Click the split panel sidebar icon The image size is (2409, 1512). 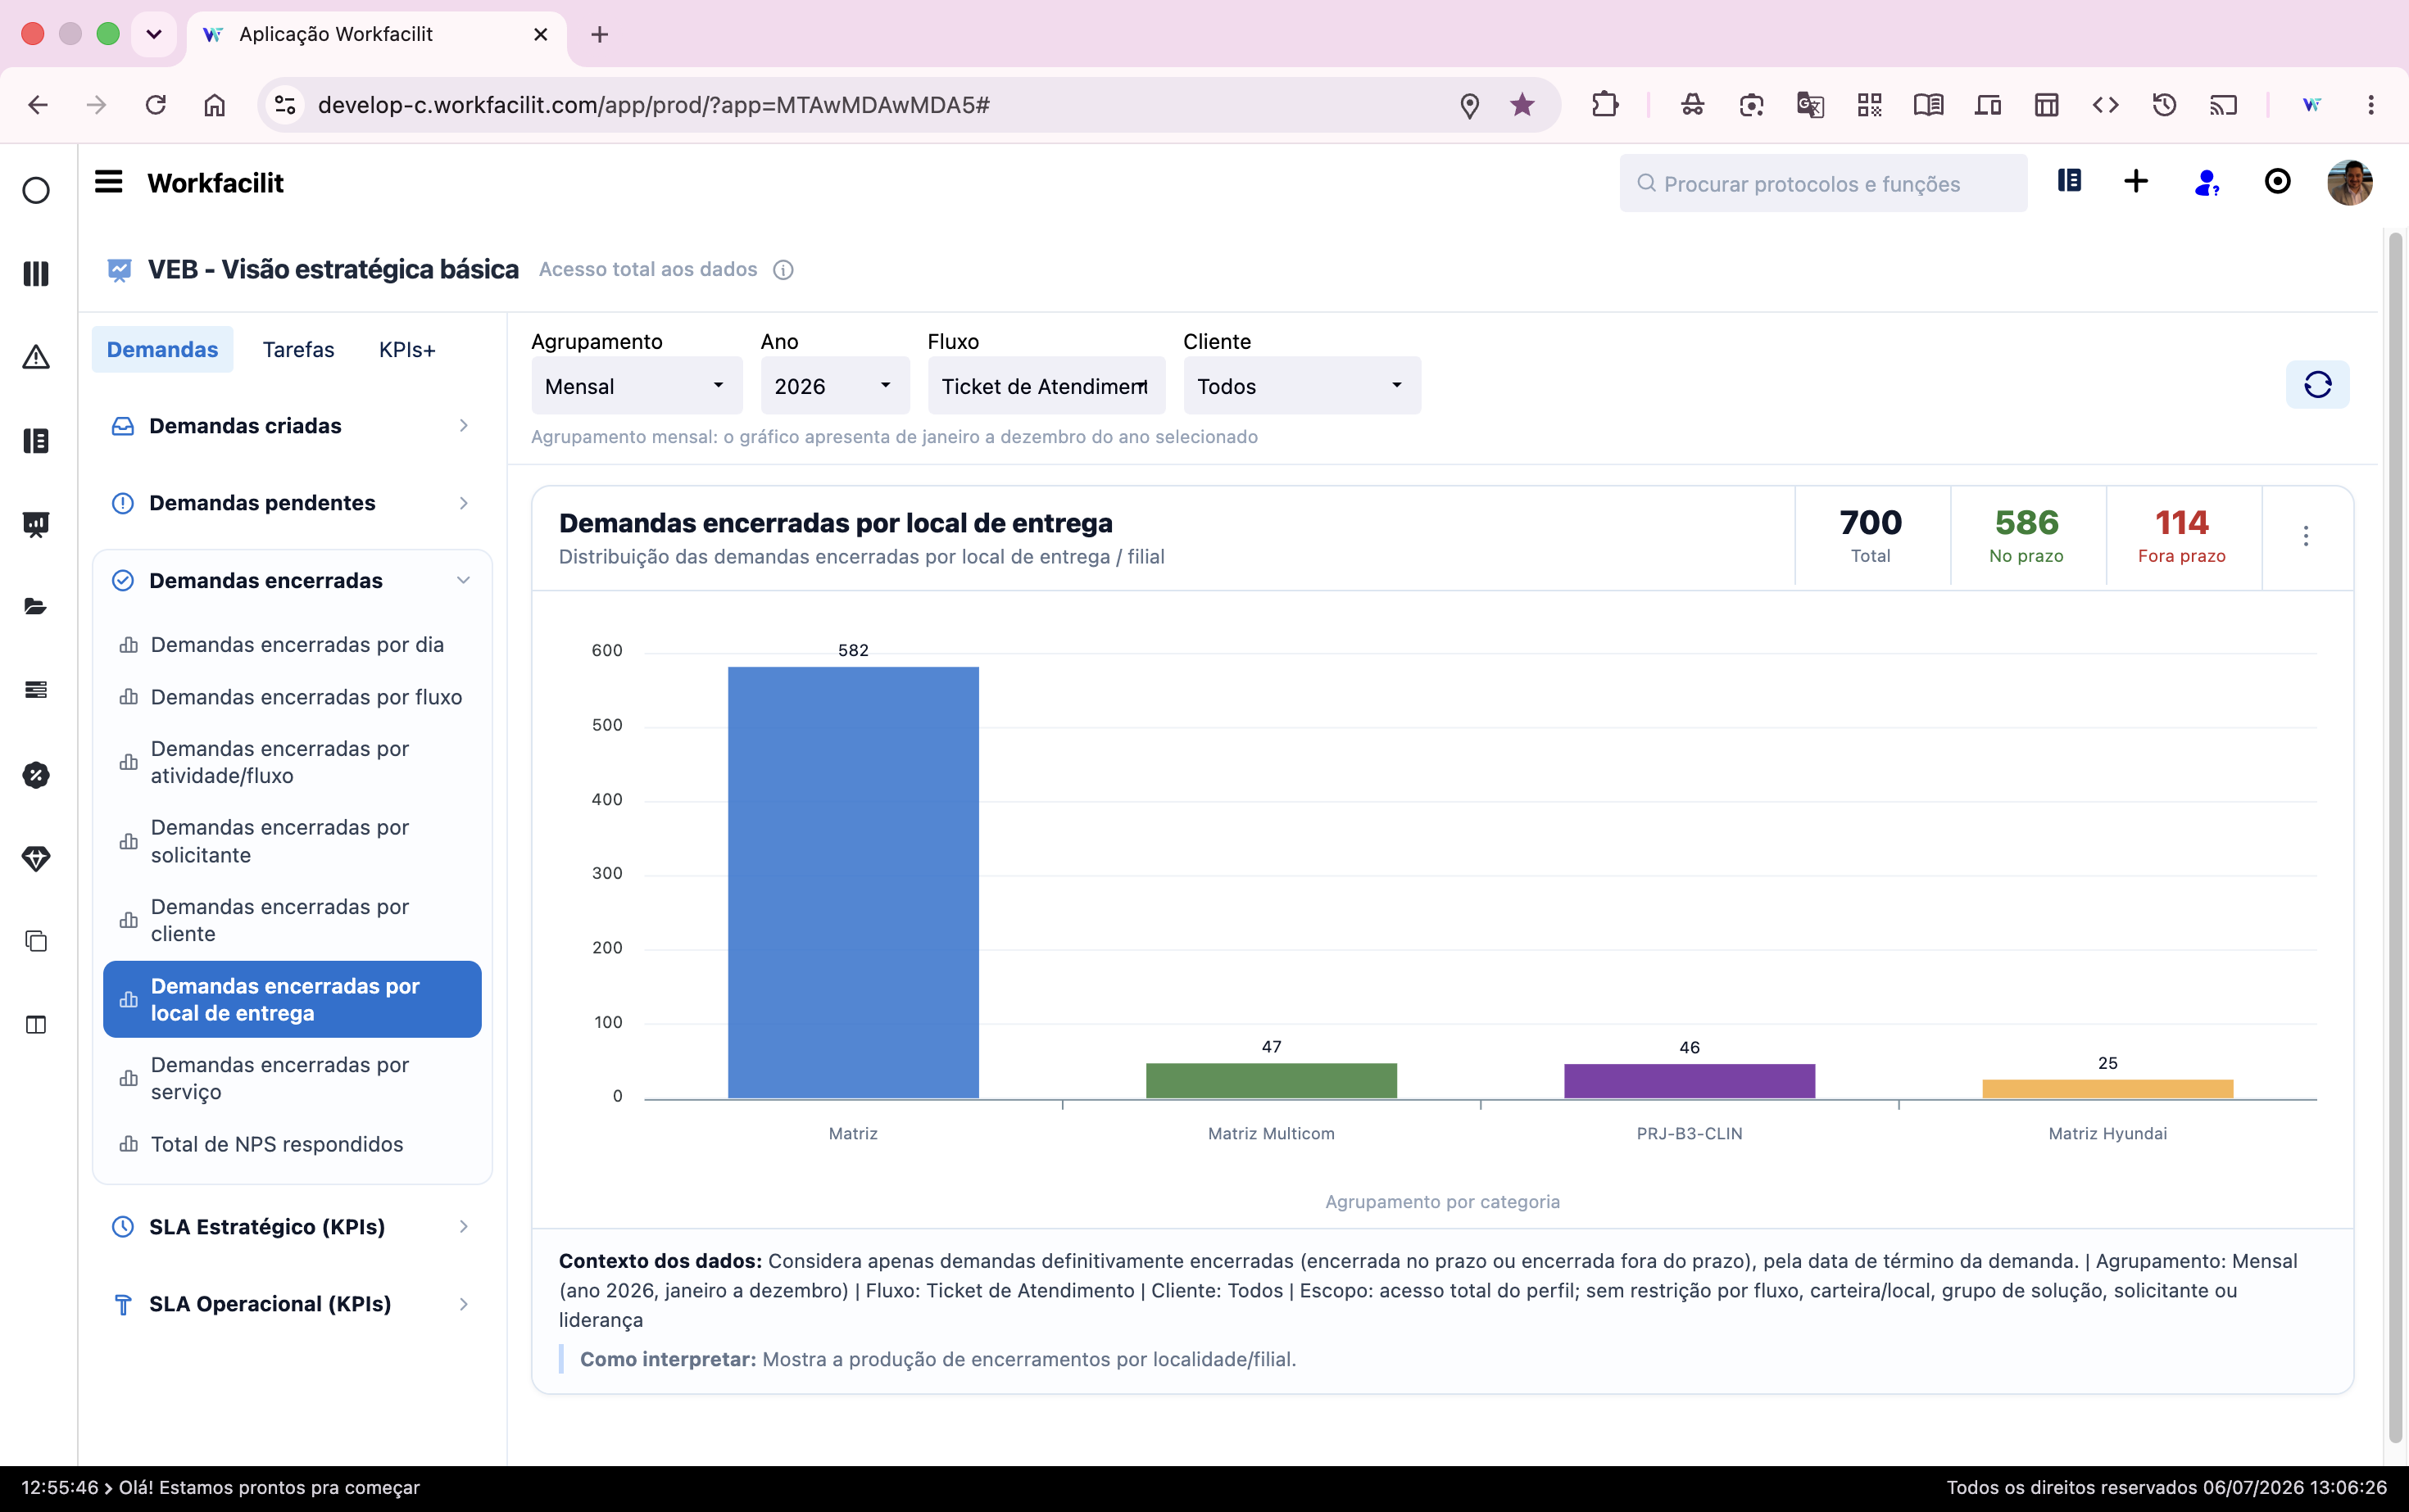36,1024
